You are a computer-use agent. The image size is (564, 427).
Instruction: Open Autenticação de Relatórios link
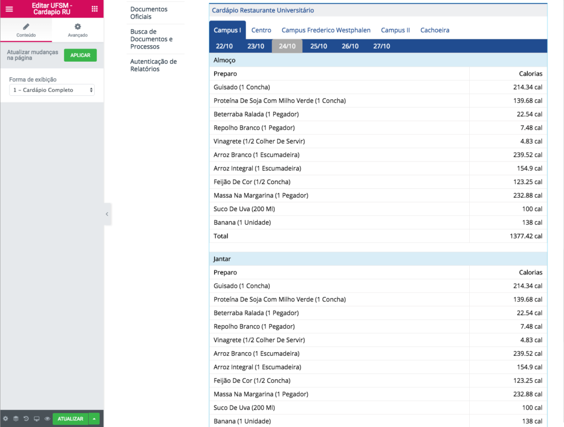[x=153, y=65]
